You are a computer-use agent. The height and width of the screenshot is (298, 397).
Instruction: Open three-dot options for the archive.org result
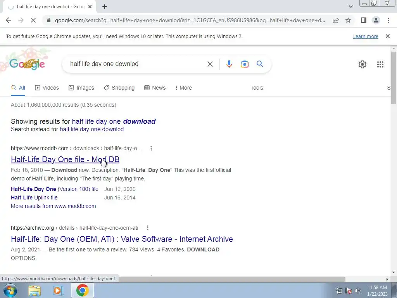pyautogui.click(x=148, y=228)
